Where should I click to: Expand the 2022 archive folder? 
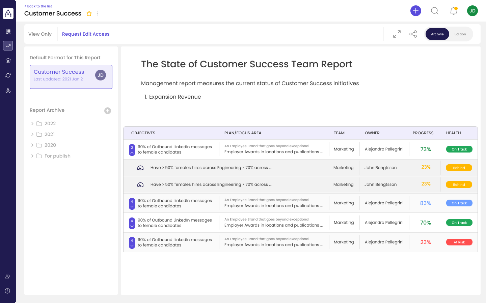click(x=32, y=123)
